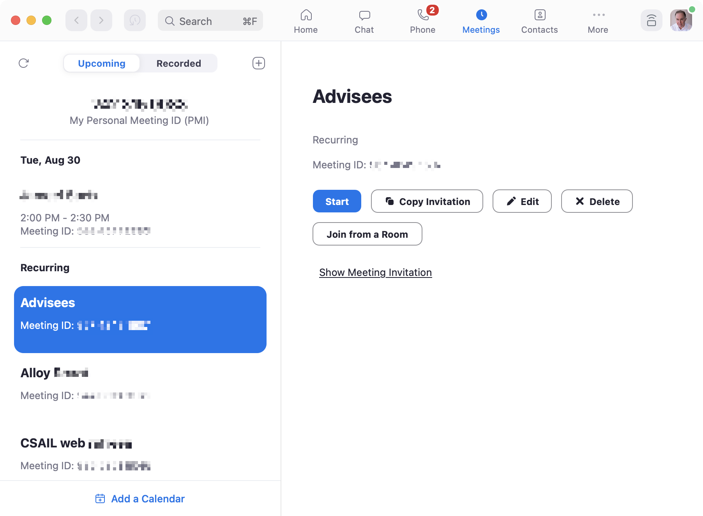
Task: Add a Calendar
Action: (140, 499)
